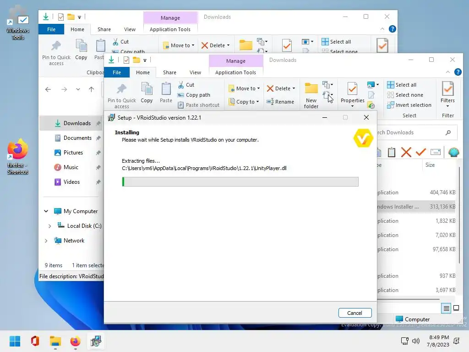Screen dimensions: 469x352
Task: Click New folder in front window ribbon
Action: (311, 95)
